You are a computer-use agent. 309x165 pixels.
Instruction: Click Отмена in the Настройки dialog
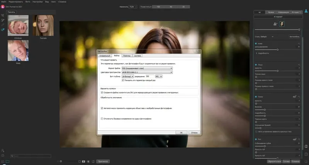click(x=194, y=133)
